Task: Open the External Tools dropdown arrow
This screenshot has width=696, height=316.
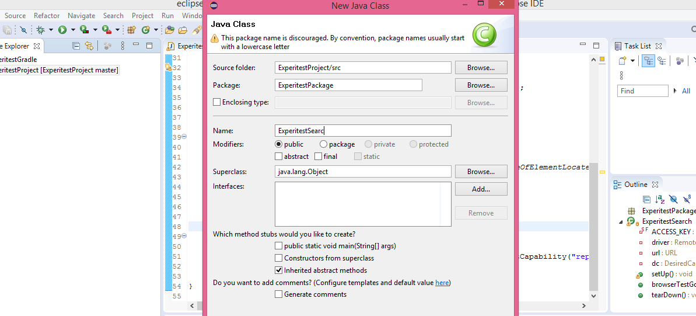Action: [118, 30]
